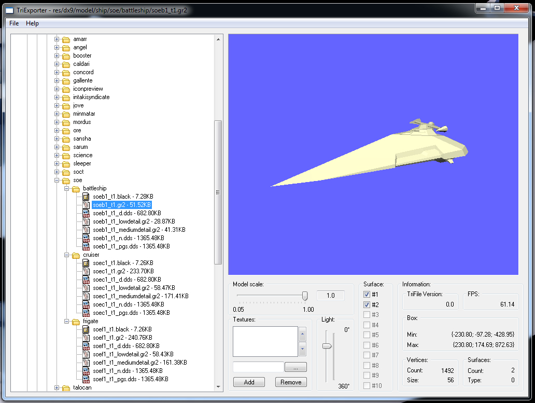Image resolution: width=535 pixels, height=403 pixels.
Task: Click DDS icon of soef1_t1_d.dds
Action: 86,346
